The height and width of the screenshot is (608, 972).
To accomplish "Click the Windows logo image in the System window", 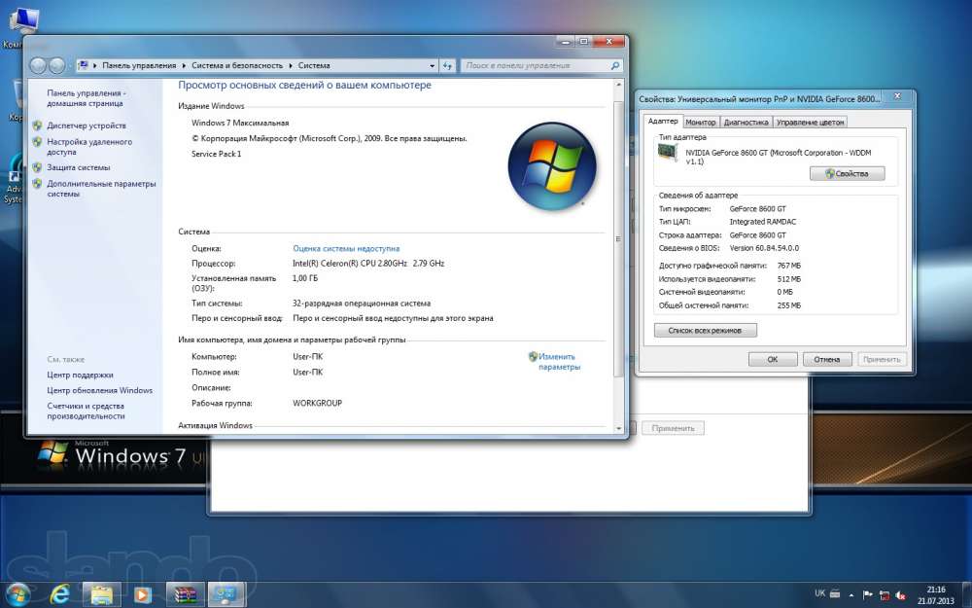I will click(552, 166).
